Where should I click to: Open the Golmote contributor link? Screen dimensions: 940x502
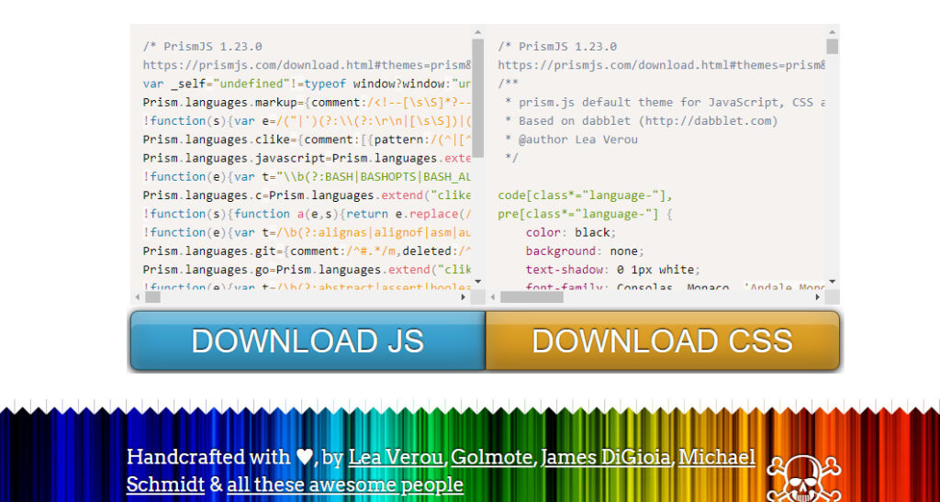click(x=492, y=457)
